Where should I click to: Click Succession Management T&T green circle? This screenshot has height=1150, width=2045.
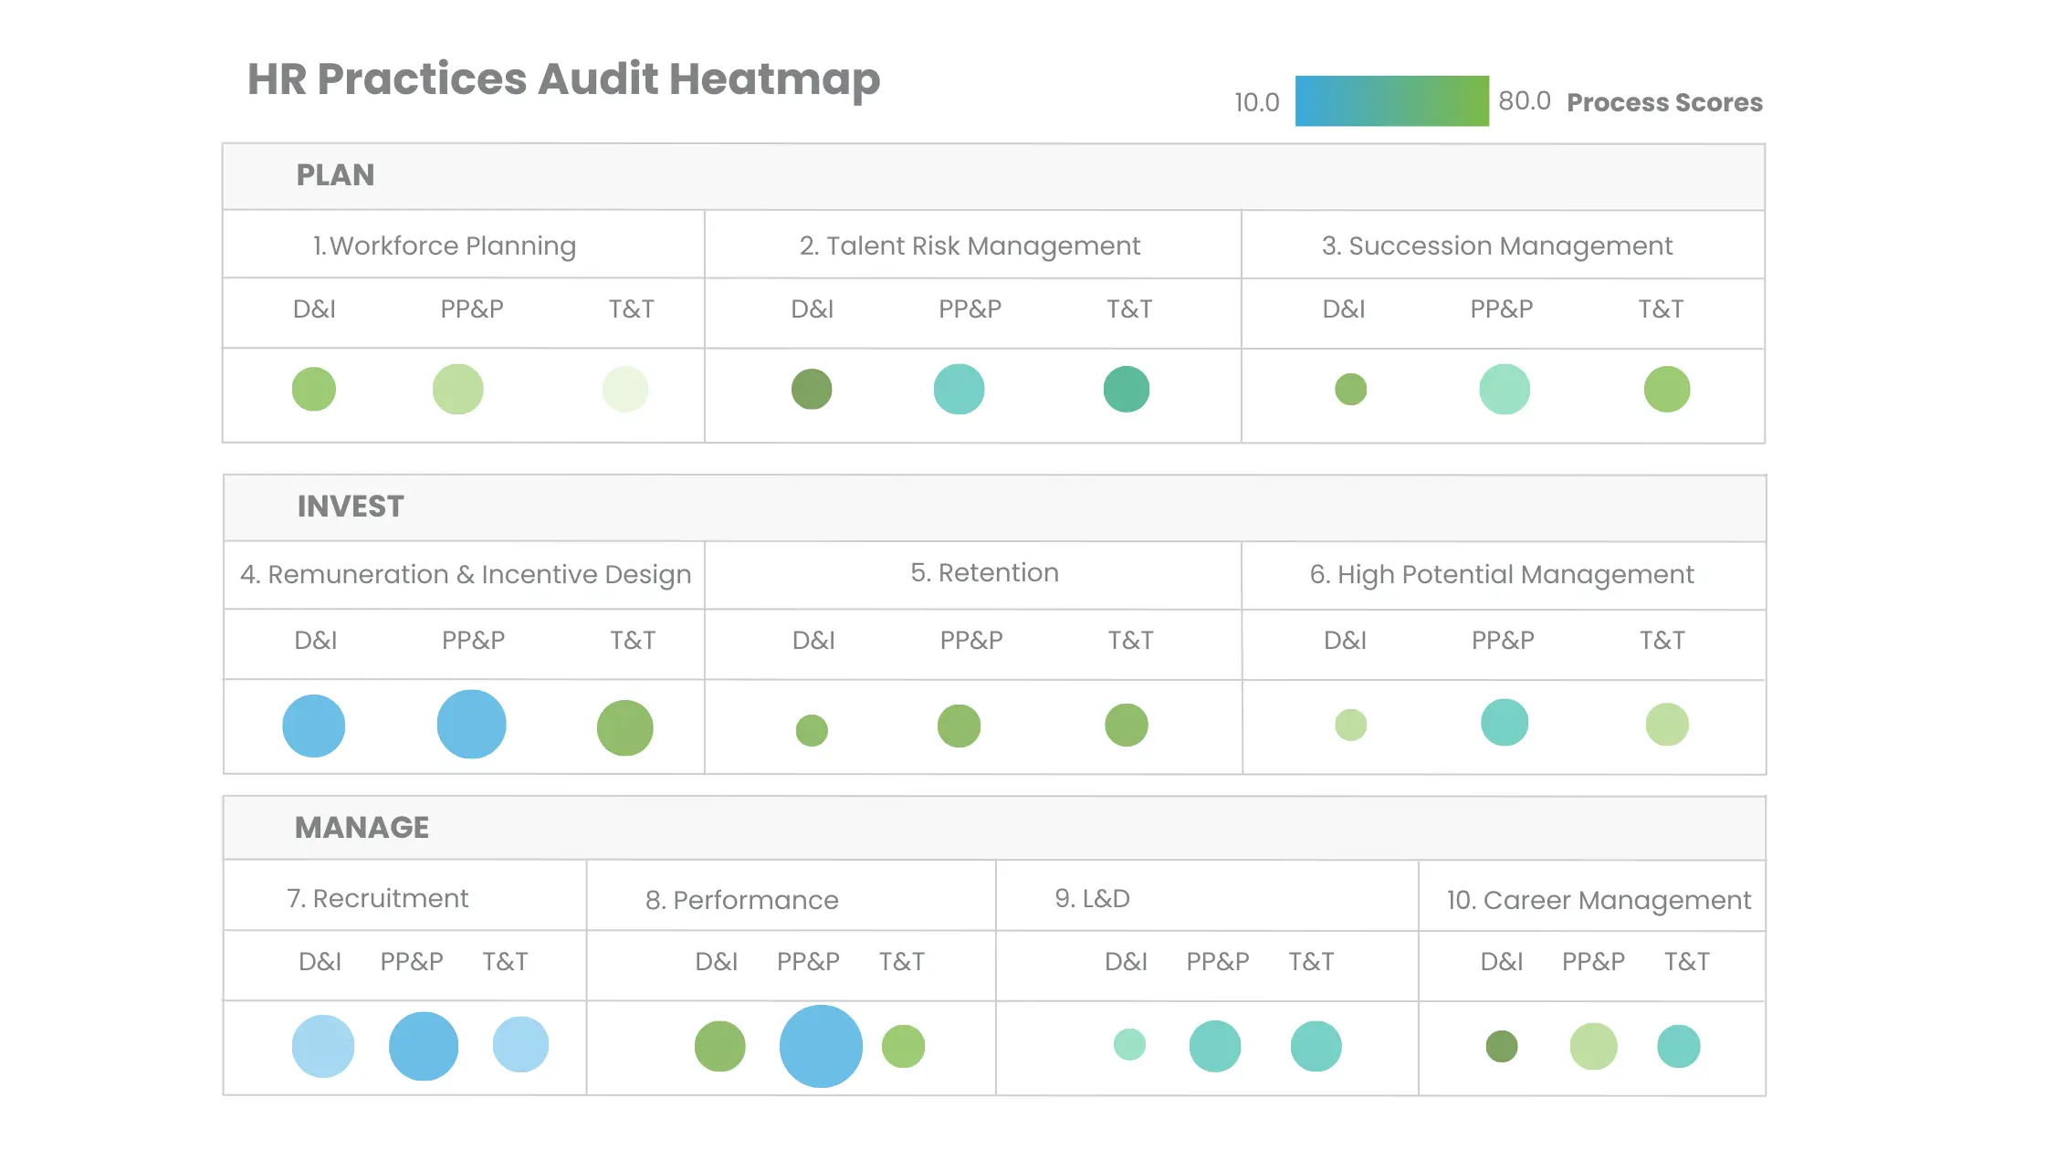coord(1666,390)
